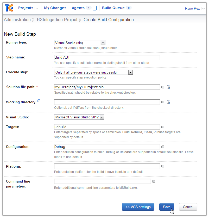Screen dimensions: 209x218
Task: Click the 'Create Build Configuration' breadcrumb text
Action: pyautogui.click(x=109, y=20)
